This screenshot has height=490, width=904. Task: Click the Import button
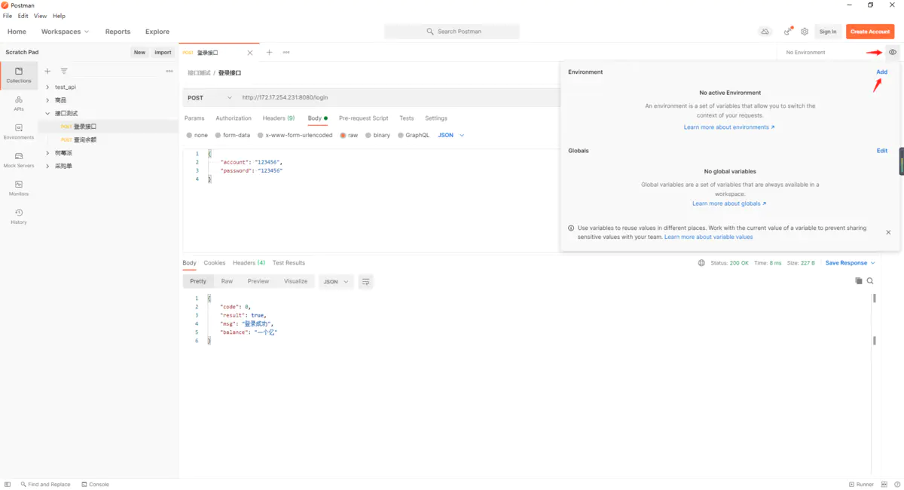[x=163, y=52]
